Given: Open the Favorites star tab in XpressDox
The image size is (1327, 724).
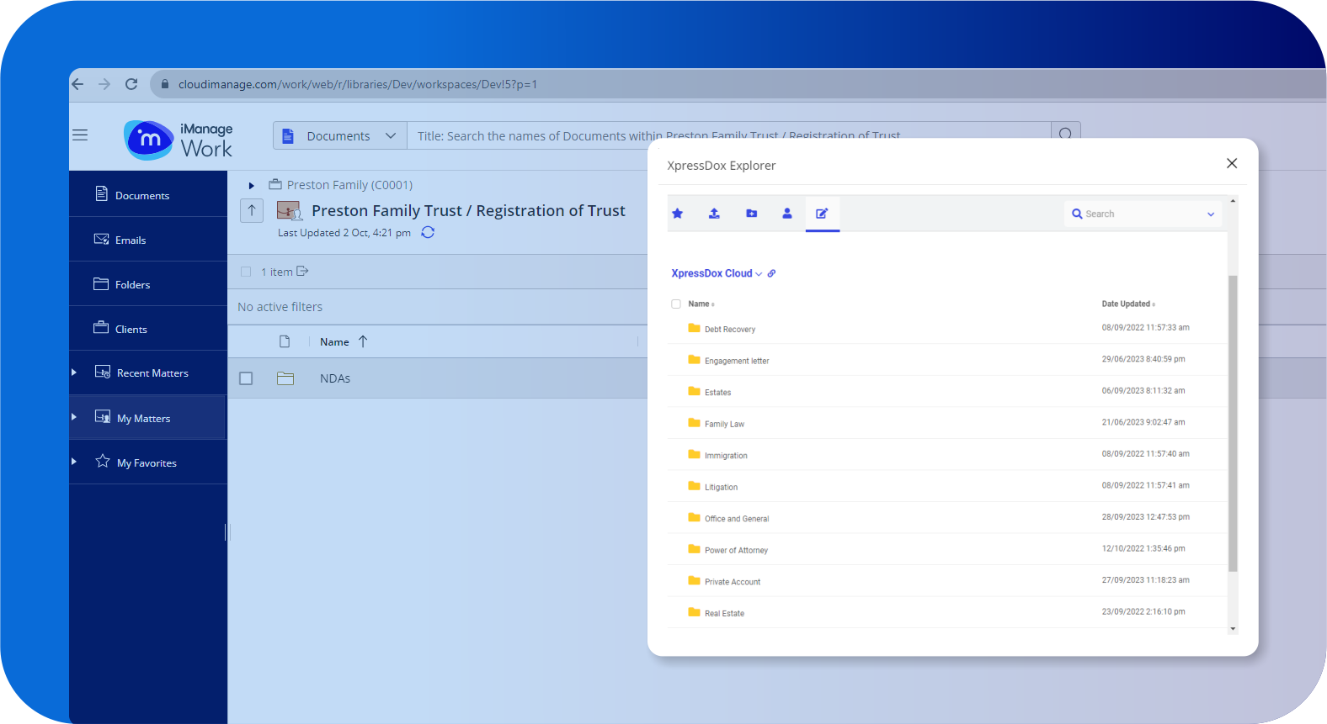Looking at the screenshot, I should tap(677, 214).
